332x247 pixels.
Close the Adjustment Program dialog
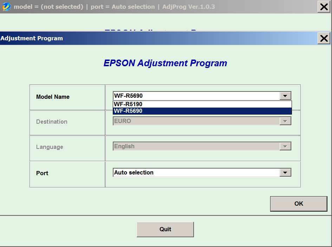coord(324,39)
